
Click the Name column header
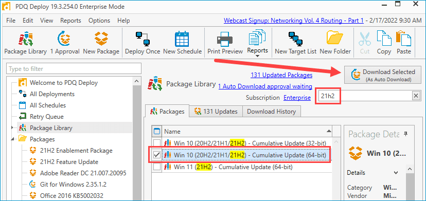(247, 132)
